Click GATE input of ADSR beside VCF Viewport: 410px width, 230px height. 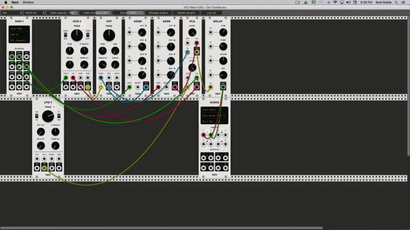click(x=129, y=87)
